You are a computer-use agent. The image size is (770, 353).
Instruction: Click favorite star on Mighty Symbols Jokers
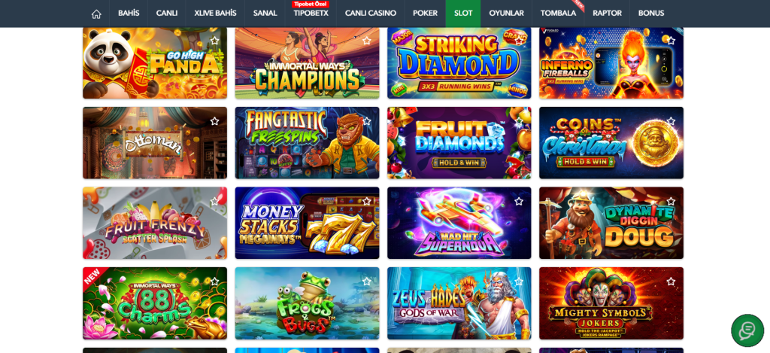[671, 281]
